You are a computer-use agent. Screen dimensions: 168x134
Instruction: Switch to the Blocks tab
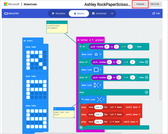tap(79, 13)
